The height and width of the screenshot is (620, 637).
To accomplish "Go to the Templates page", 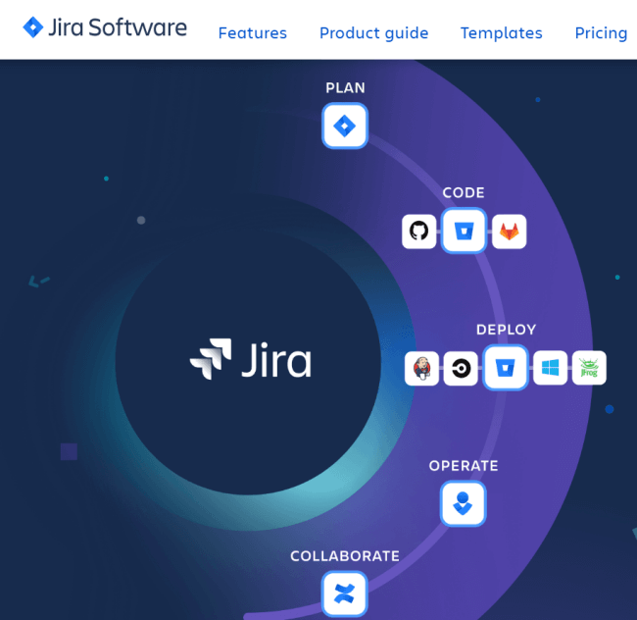I will (x=502, y=33).
